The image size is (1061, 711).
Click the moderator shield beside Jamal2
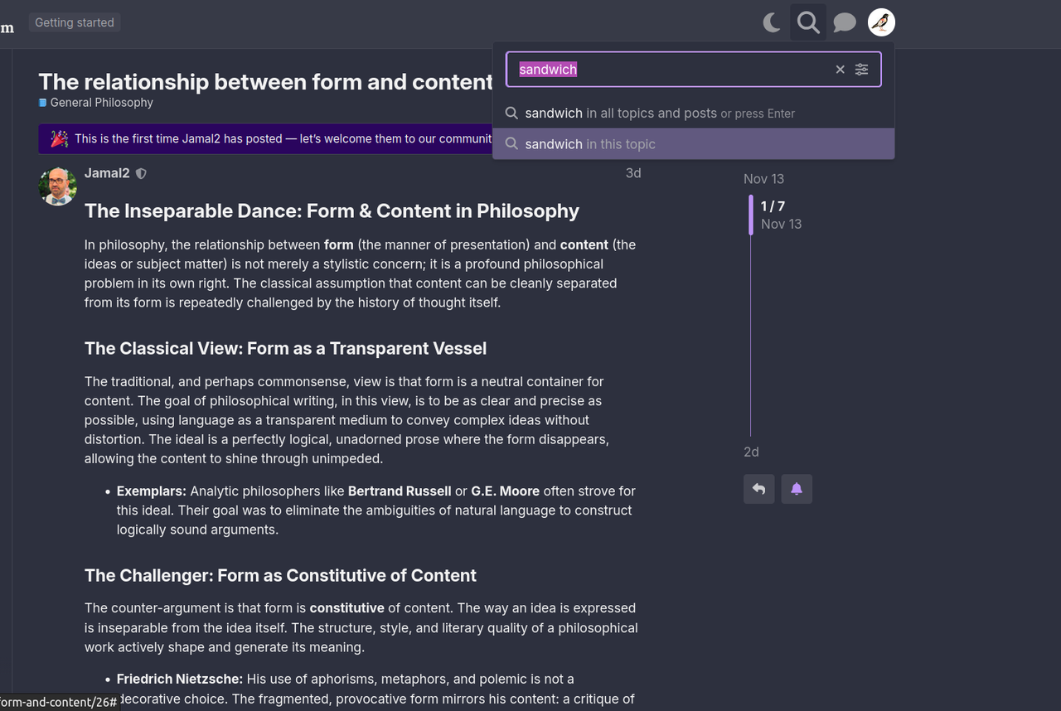coord(141,173)
